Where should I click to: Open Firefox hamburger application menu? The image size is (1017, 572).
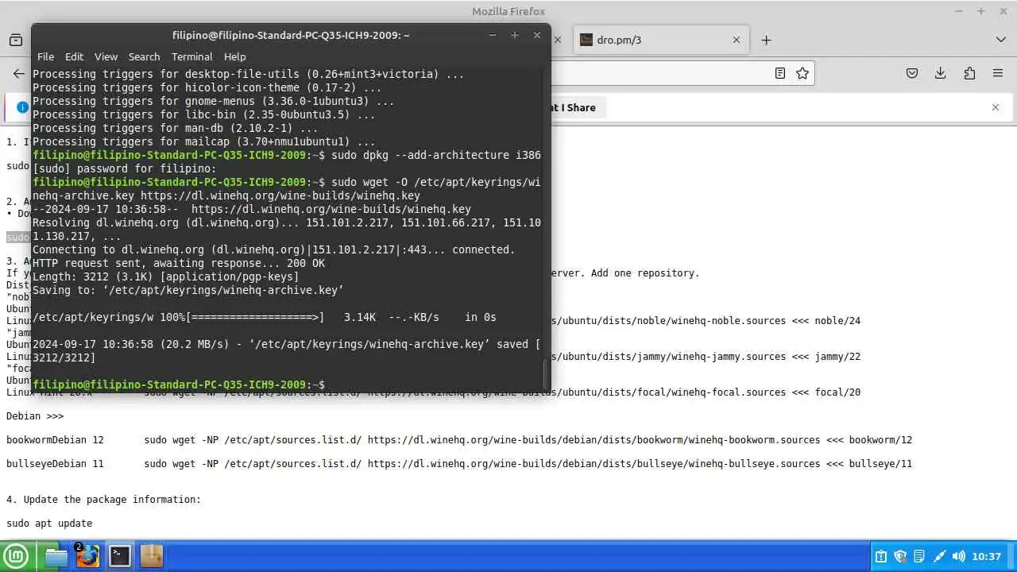pos(998,73)
